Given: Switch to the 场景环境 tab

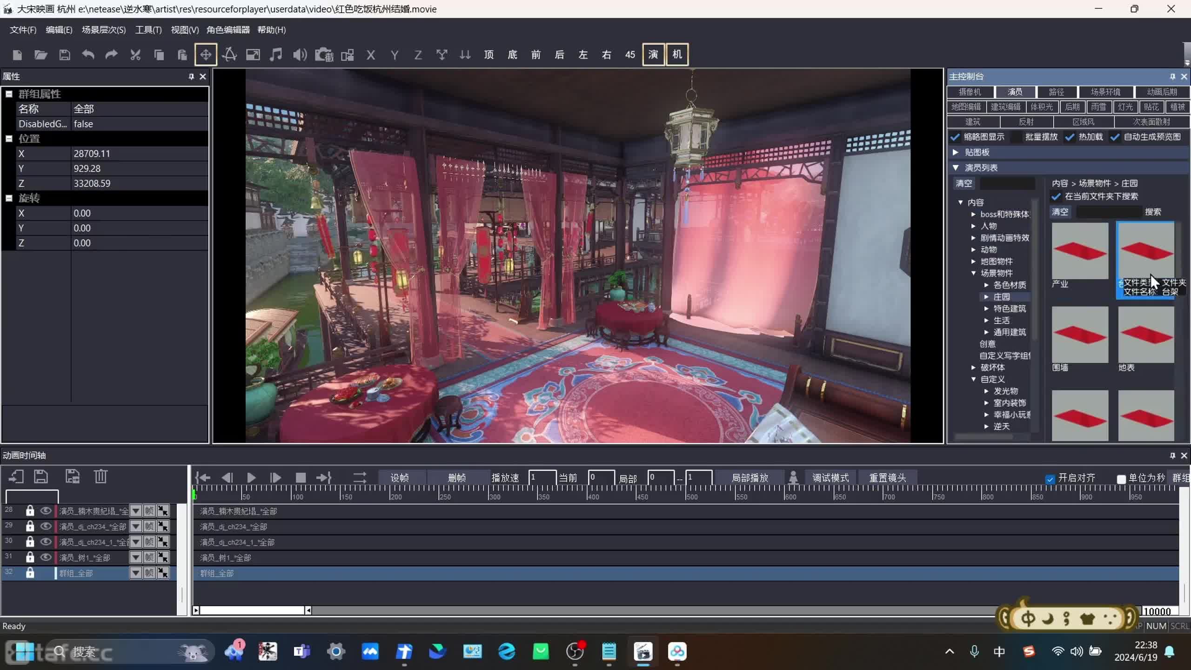Looking at the screenshot, I should [1105, 92].
